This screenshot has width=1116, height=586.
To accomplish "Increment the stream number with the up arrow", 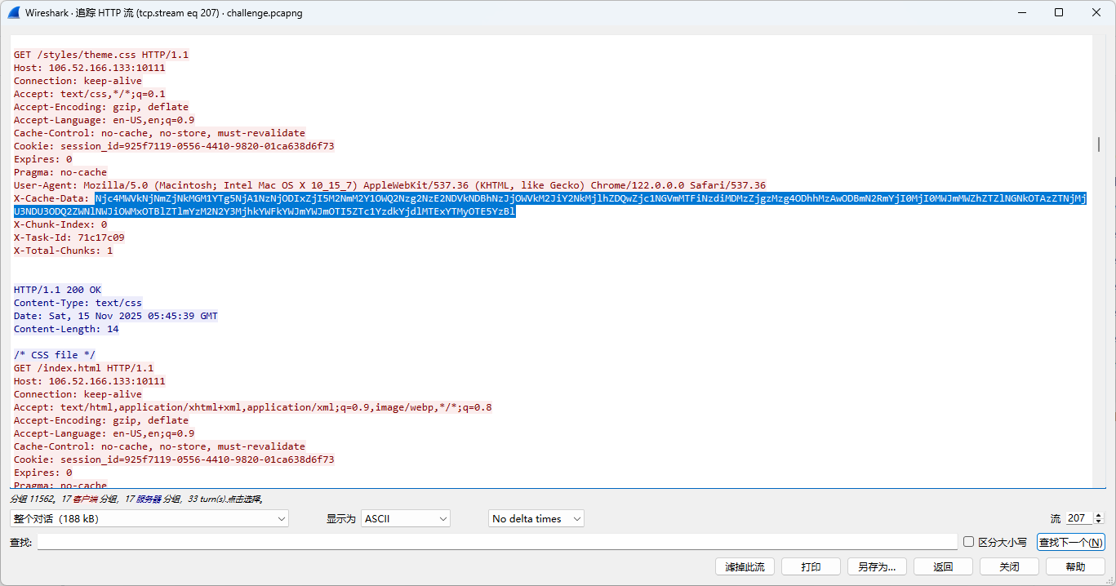I will [x=1098, y=515].
